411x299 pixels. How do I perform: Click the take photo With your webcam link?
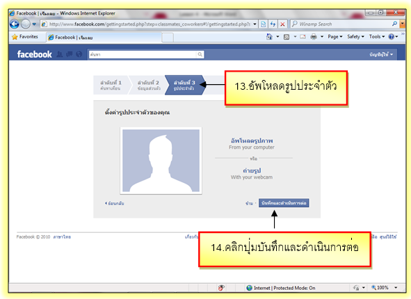point(252,174)
